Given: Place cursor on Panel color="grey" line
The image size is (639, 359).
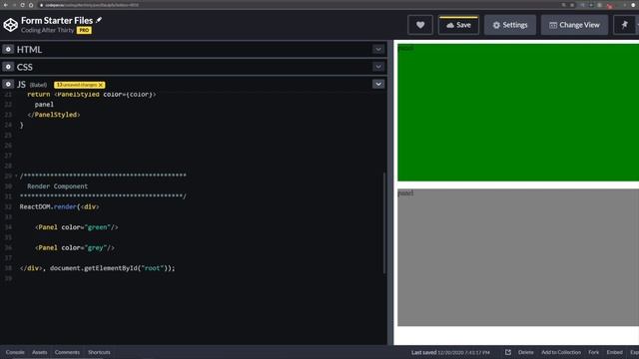Looking at the screenshot, I should pyautogui.click(x=75, y=247).
